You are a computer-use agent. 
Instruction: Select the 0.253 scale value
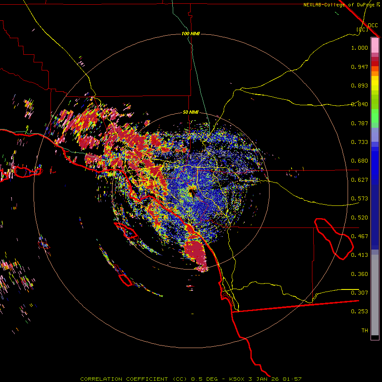[x=360, y=312]
